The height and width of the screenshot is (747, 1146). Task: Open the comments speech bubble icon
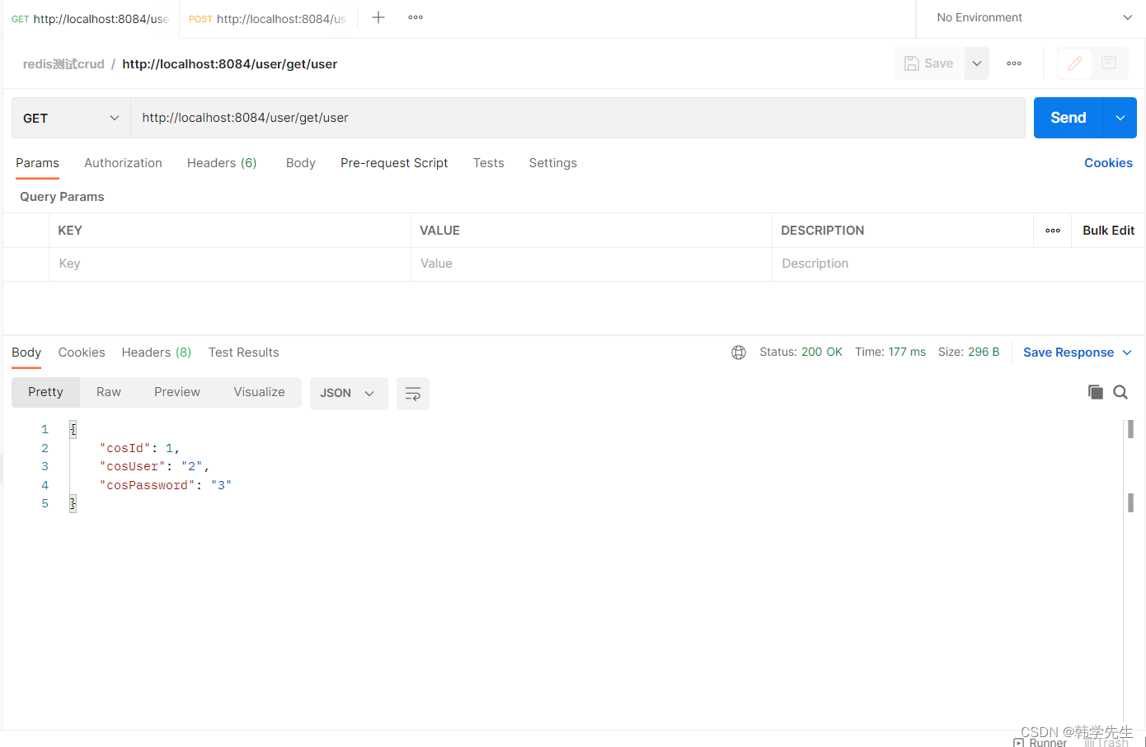pyautogui.click(x=1109, y=63)
